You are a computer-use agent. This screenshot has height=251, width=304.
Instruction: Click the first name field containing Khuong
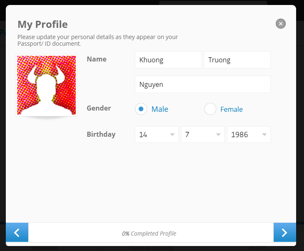[168, 60]
